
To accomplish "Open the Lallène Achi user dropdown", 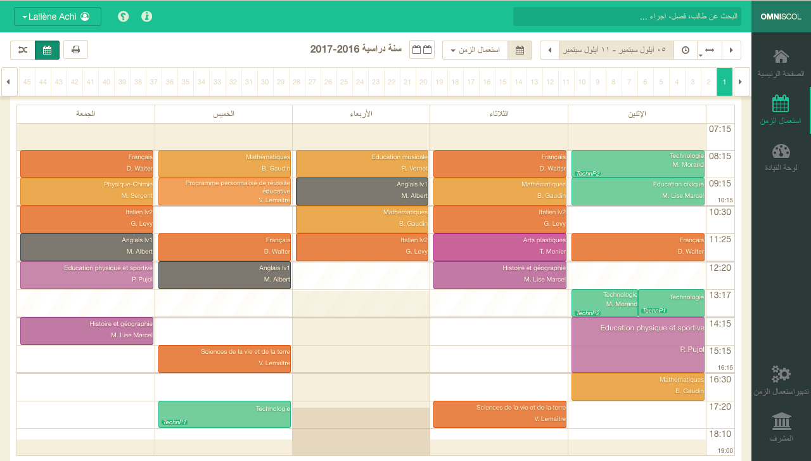I will (x=57, y=17).
